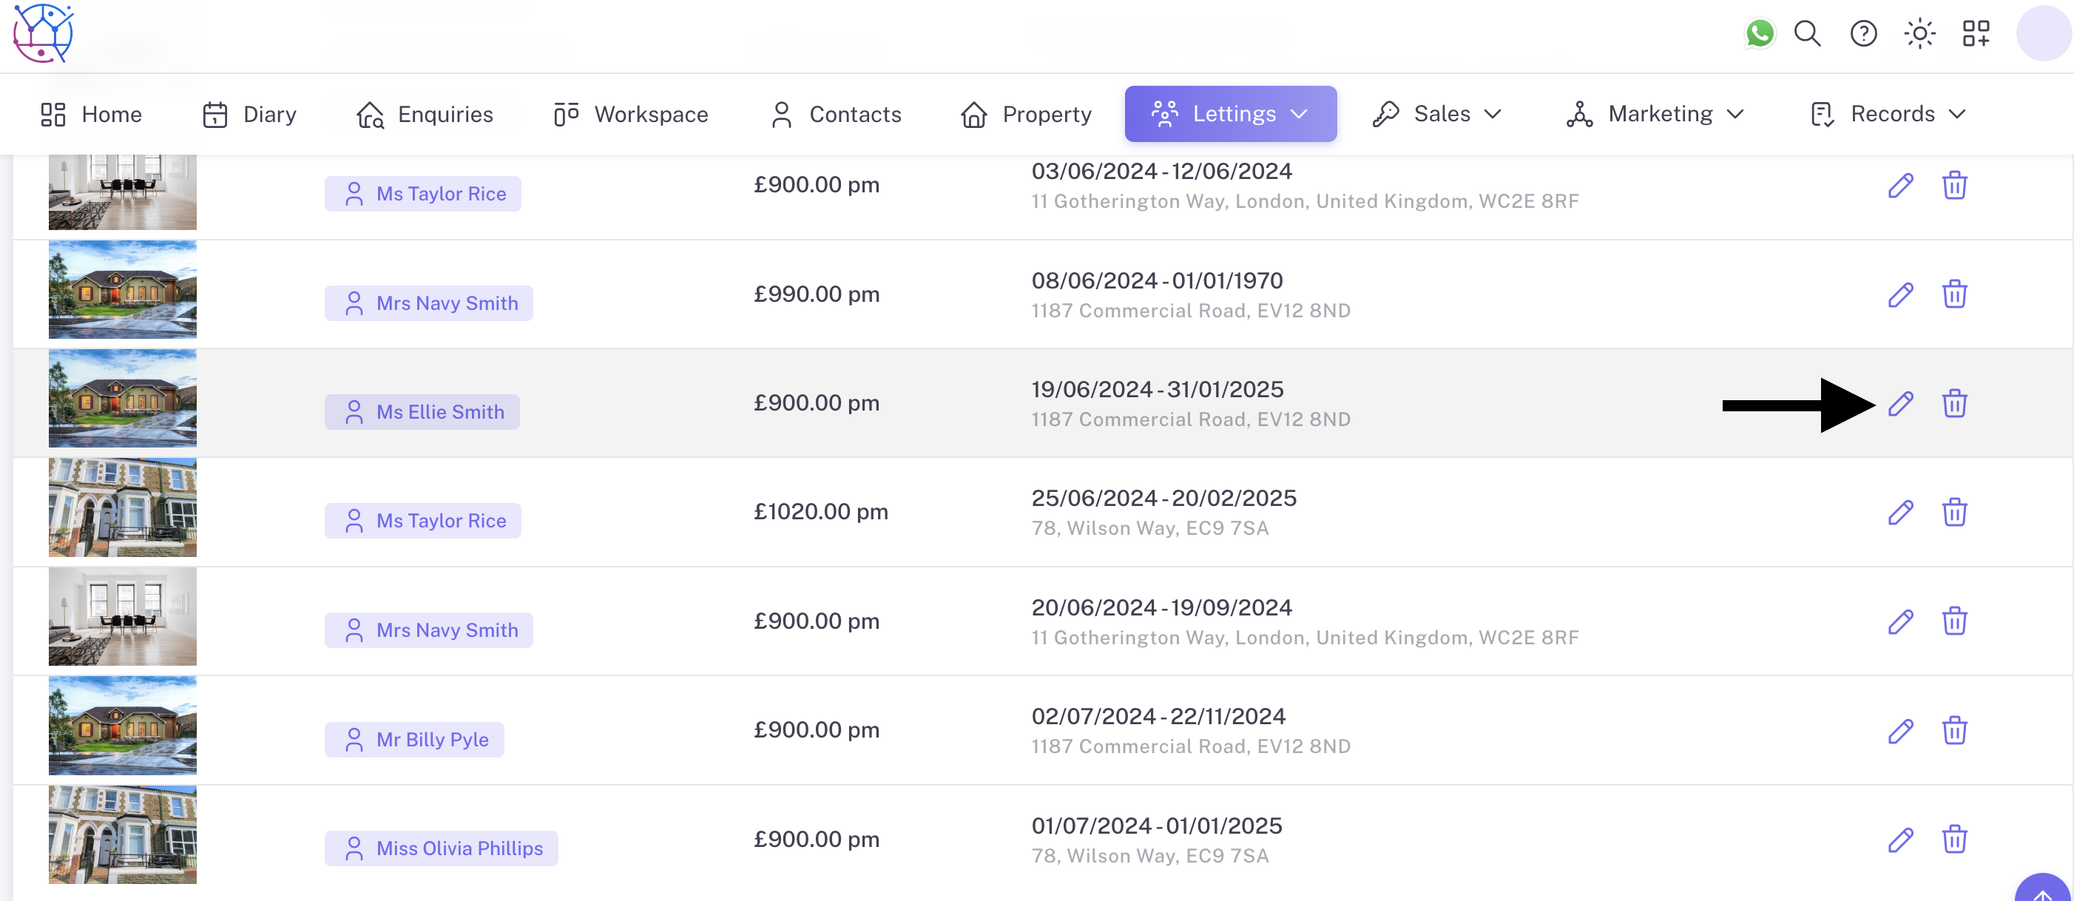Open the Marketing dropdown menu
The width and height of the screenshot is (2074, 901).
(1655, 115)
